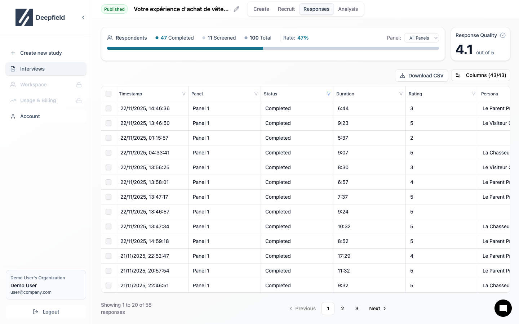Open the All Panels dropdown
Viewport: 519px width, 324px height.
pyautogui.click(x=421, y=38)
